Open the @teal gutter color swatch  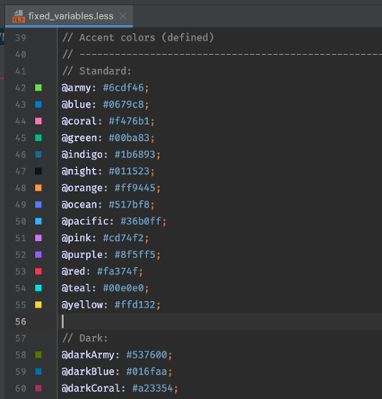(x=38, y=288)
